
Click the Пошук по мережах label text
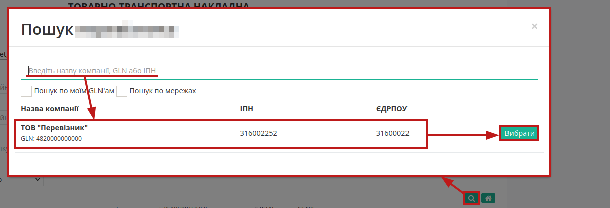[162, 91]
